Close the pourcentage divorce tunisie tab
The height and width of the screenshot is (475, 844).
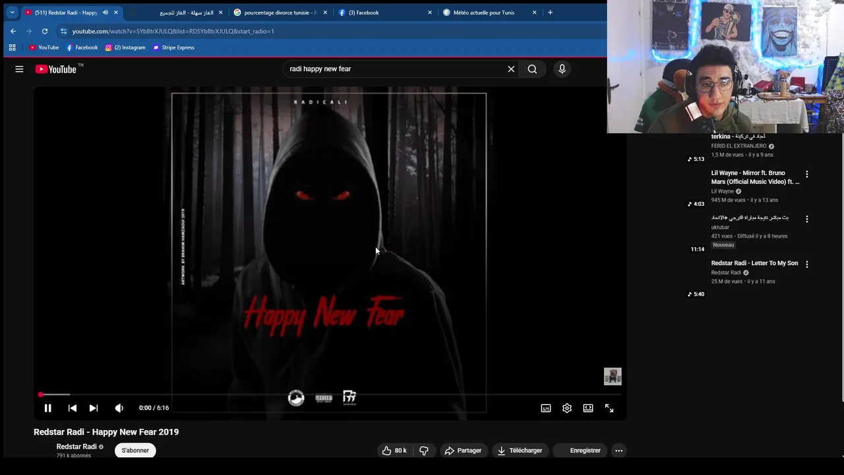tap(325, 13)
